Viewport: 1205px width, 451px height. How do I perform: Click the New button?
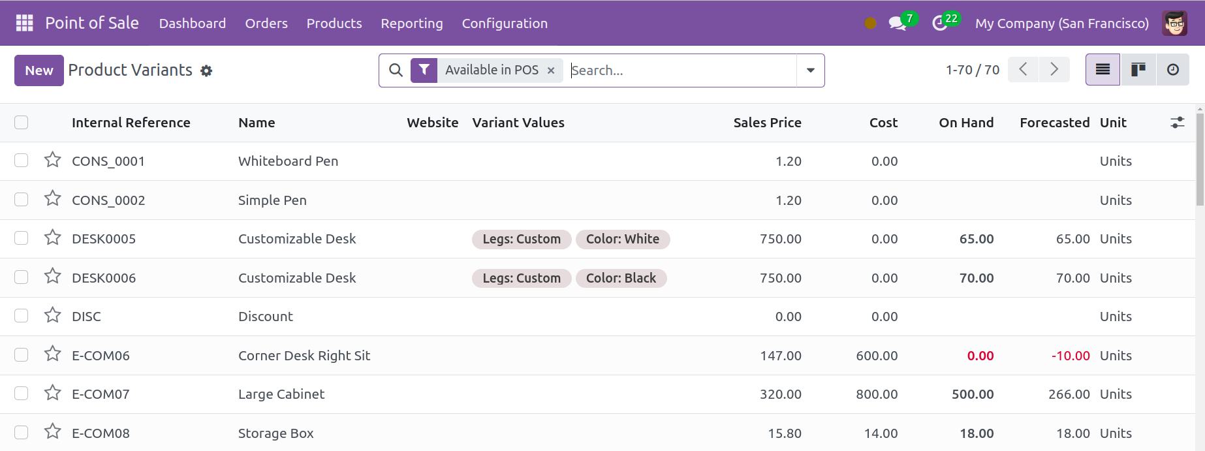pos(39,70)
